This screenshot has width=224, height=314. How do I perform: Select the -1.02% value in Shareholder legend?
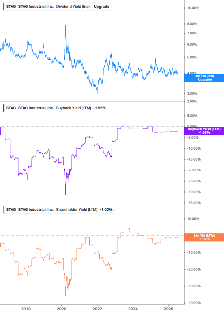coord(106,210)
